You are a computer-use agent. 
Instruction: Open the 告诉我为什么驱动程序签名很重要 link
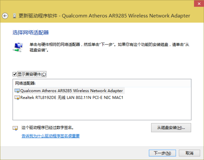[x=51, y=136]
